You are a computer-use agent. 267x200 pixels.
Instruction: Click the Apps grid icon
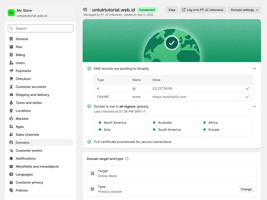(x=11, y=126)
